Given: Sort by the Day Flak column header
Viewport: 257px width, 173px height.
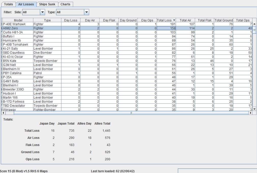Looking at the screenshot, I should pyautogui.click(x=109, y=20).
